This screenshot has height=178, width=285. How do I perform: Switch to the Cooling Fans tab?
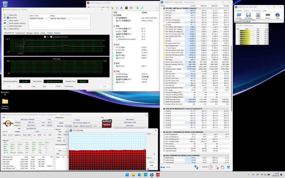pos(20,33)
